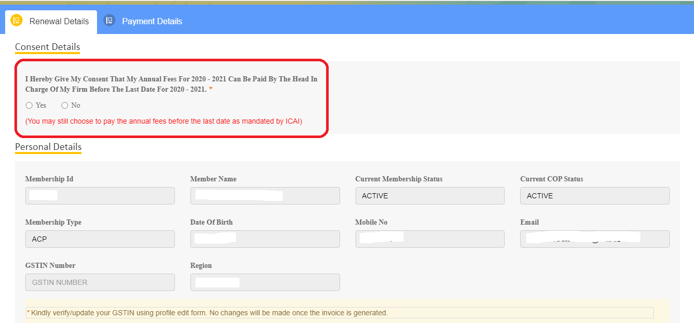Select the Current COP Status field
Image resolution: width=694 pixels, height=323 pixels.
pyautogui.click(x=594, y=196)
